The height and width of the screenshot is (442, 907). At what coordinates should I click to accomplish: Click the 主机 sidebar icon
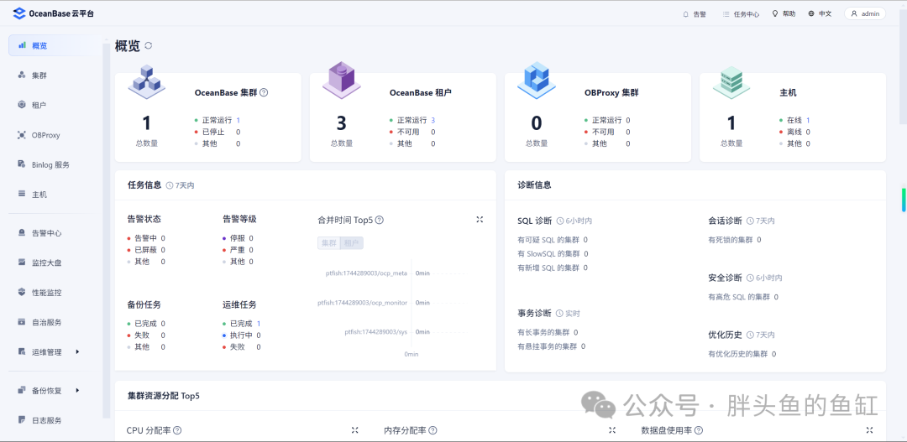coord(22,194)
